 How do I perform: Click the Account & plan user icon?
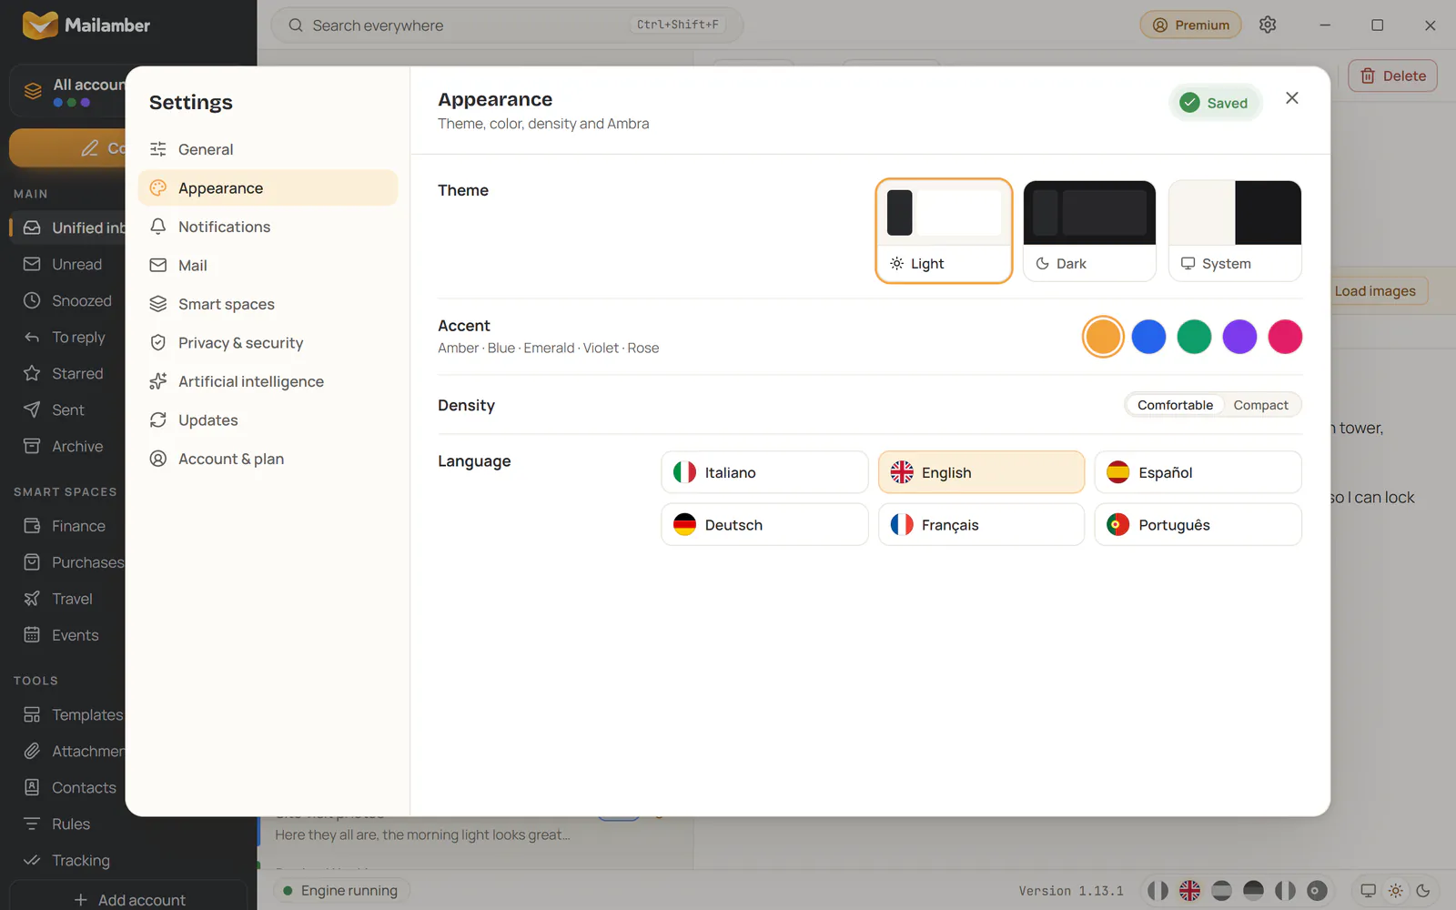click(158, 459)
